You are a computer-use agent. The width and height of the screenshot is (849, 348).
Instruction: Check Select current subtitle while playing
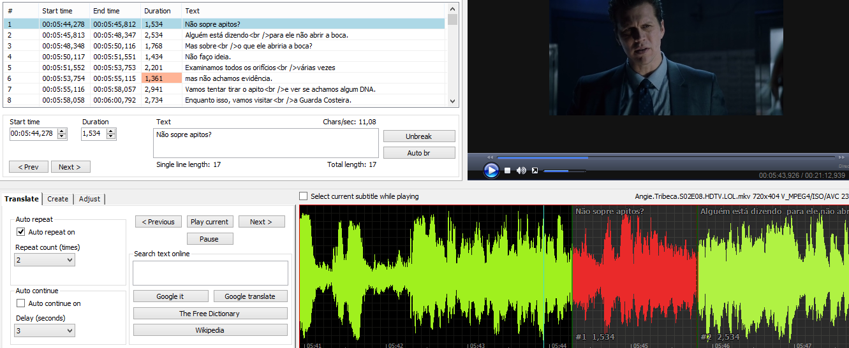(x=304, y=196)
